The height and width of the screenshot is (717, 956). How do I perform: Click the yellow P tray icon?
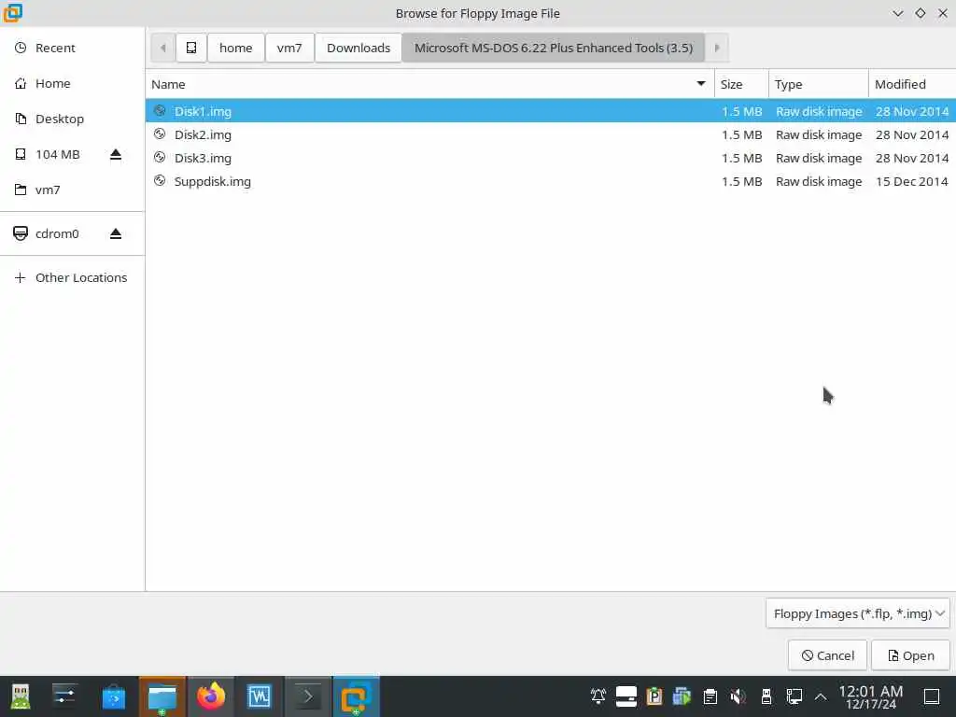[x=654, y=696]
